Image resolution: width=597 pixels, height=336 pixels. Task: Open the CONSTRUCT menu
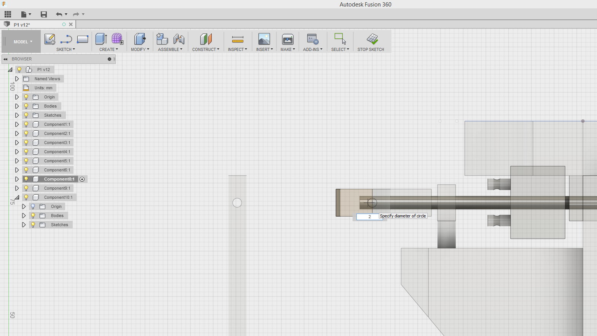206,49
